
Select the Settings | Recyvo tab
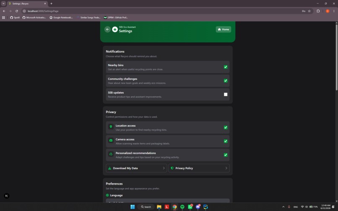click(x=27, y=4)
